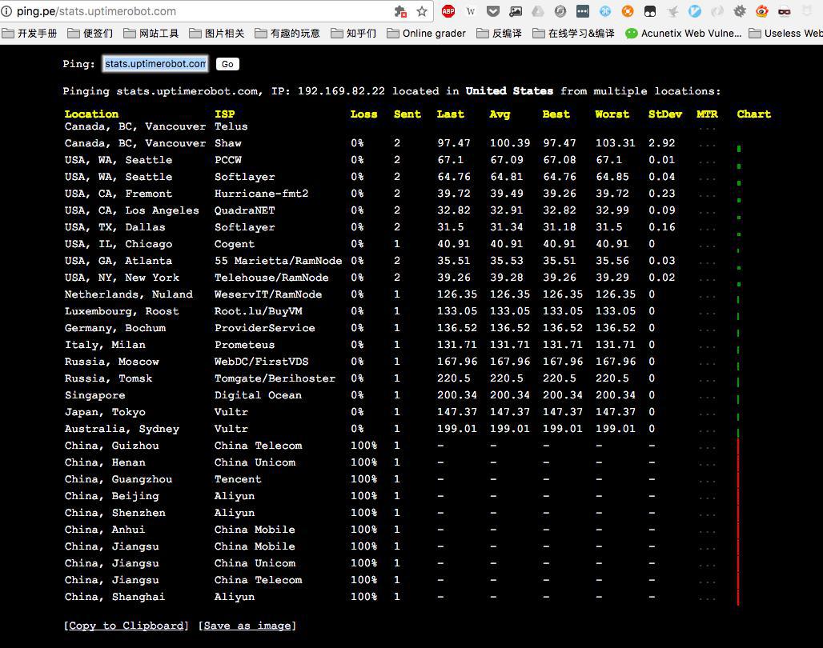Screen dimensions: 823x648
Task: Click the Location column header
Action: pos(91,114)
